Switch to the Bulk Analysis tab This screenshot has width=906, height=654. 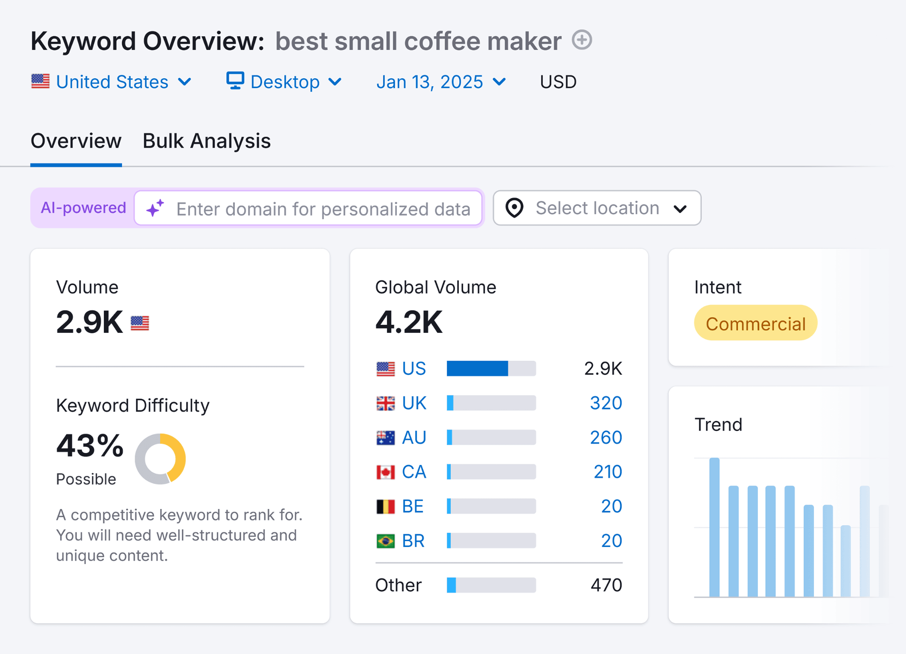click(206, 141)
